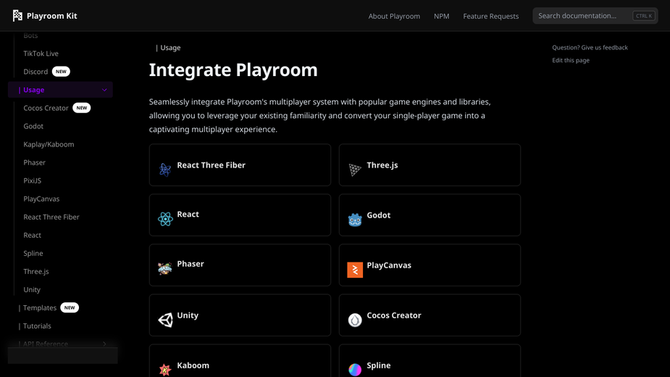The height and width of the screenshot is (377, 670).
Task: Open the About Playroom nav item
Action: pos(394,16)
